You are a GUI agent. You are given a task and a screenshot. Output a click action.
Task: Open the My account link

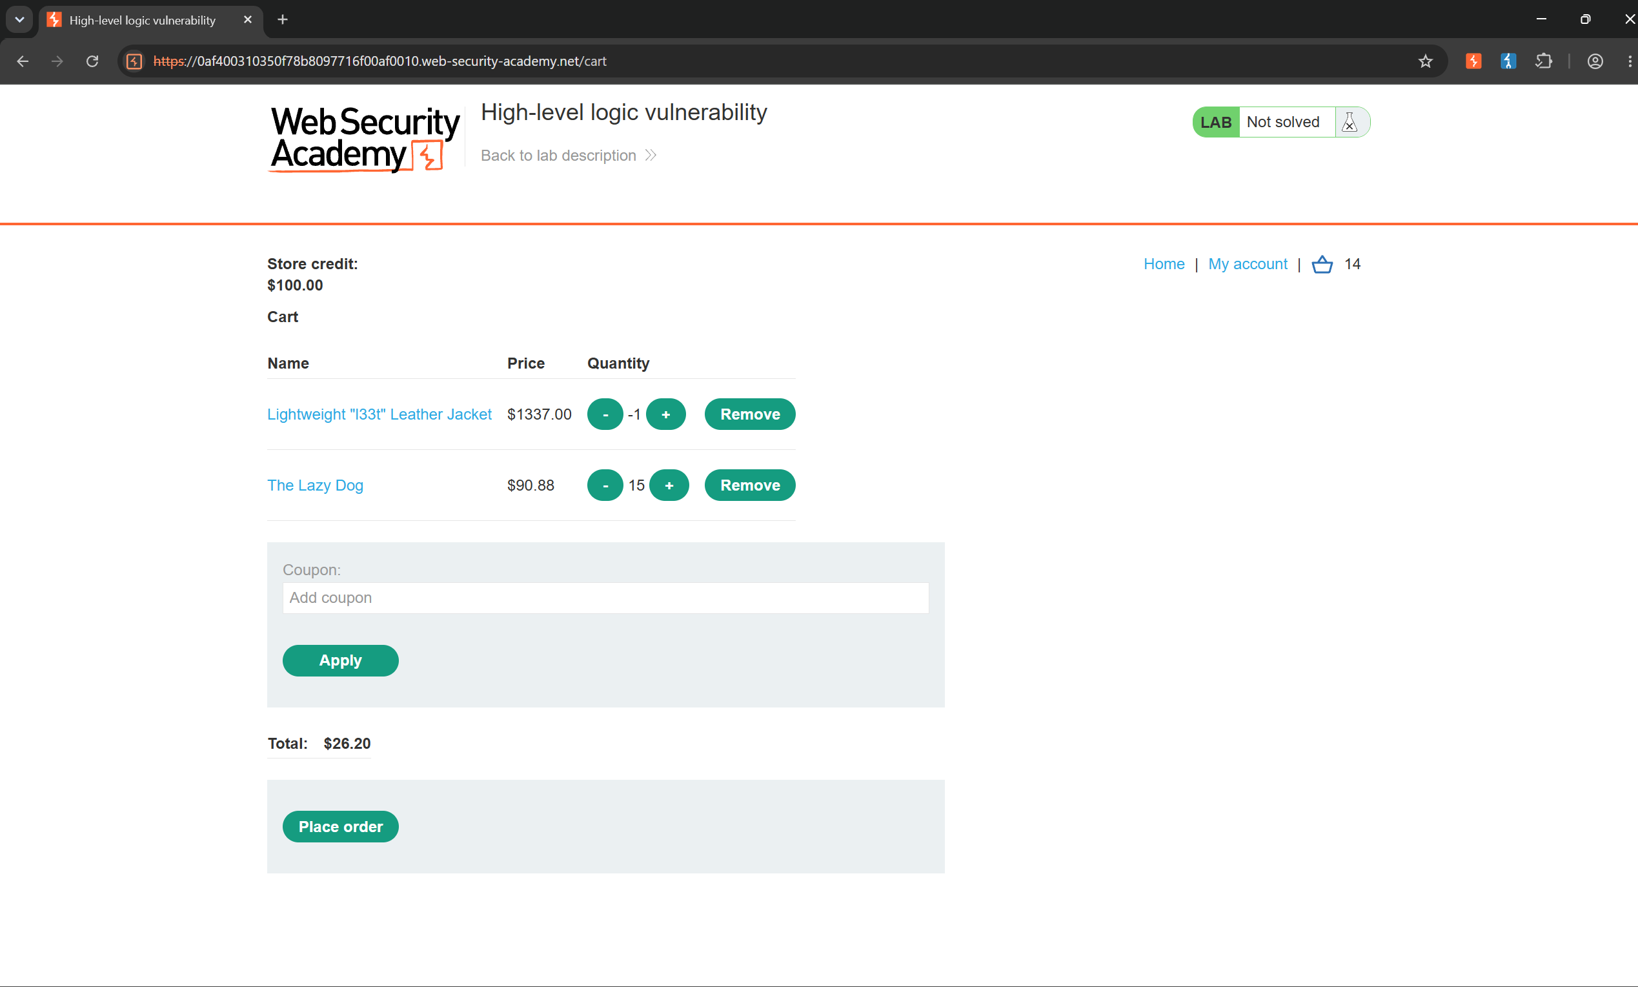(x=1247, y=264)
